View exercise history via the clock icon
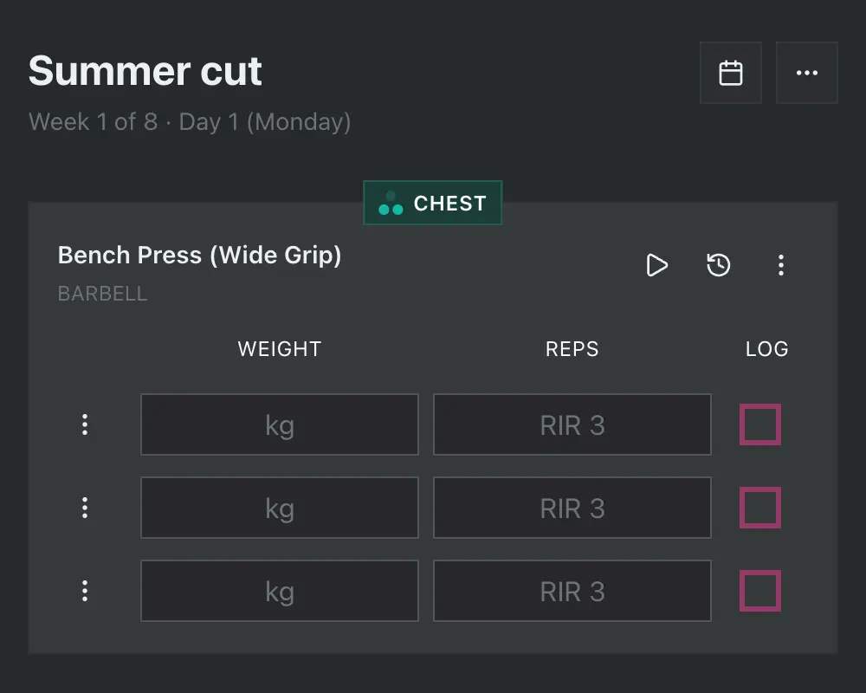The image size is (866, 693). (x=718, y=266)
